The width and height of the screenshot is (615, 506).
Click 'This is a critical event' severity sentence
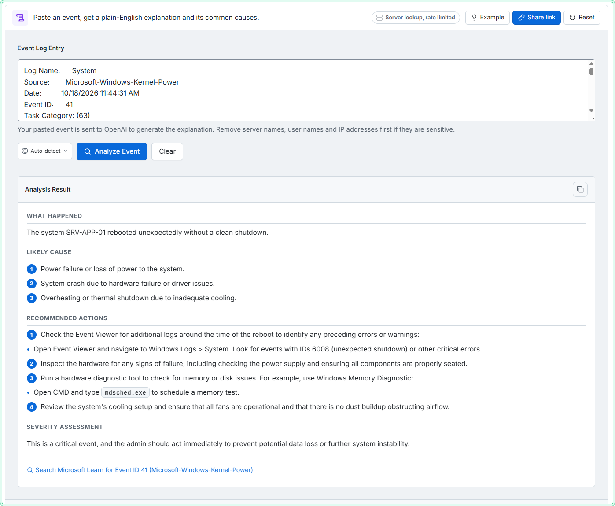(x=218, y=444)
